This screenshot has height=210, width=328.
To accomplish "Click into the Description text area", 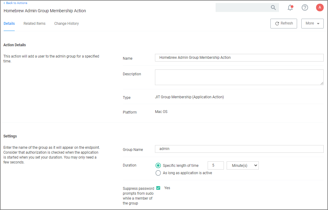I will (239, 77).
